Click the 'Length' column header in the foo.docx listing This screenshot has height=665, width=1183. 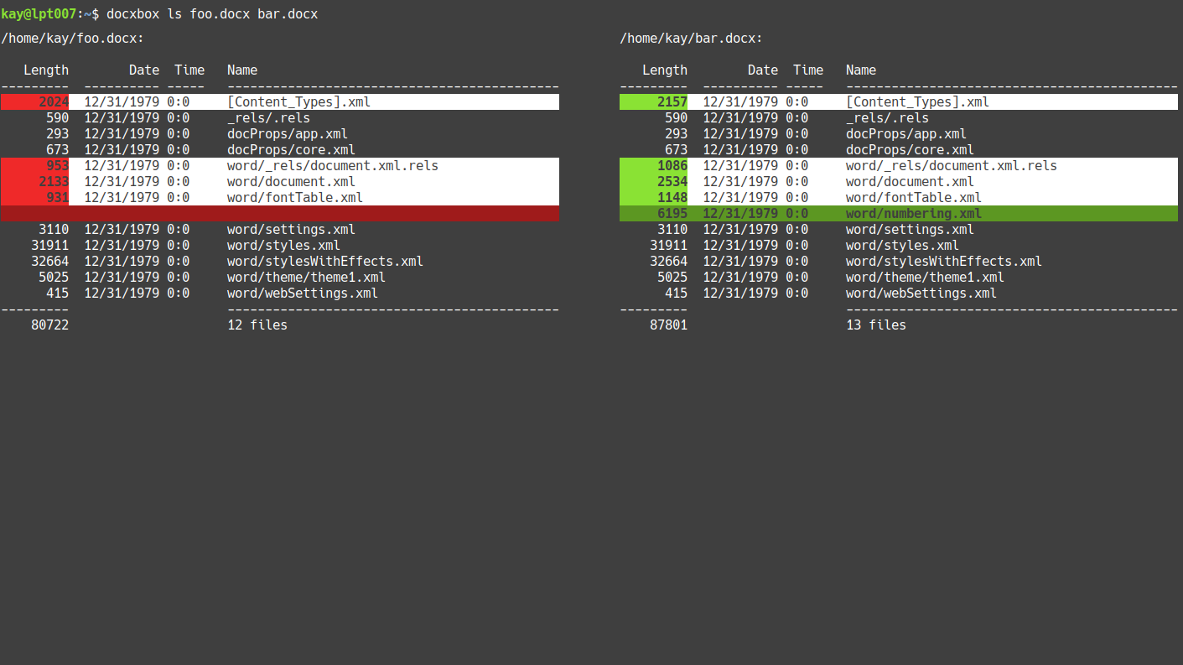click(46, 70)
